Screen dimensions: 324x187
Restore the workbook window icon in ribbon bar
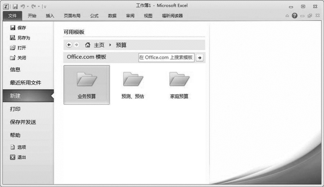(x=310, y=16)
